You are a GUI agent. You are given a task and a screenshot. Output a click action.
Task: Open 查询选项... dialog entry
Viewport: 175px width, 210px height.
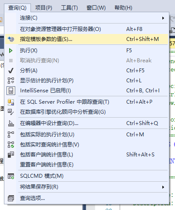tap(87, 198)
